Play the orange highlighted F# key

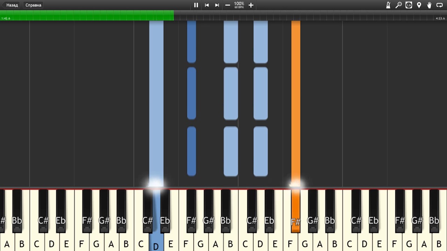point(295,211)
